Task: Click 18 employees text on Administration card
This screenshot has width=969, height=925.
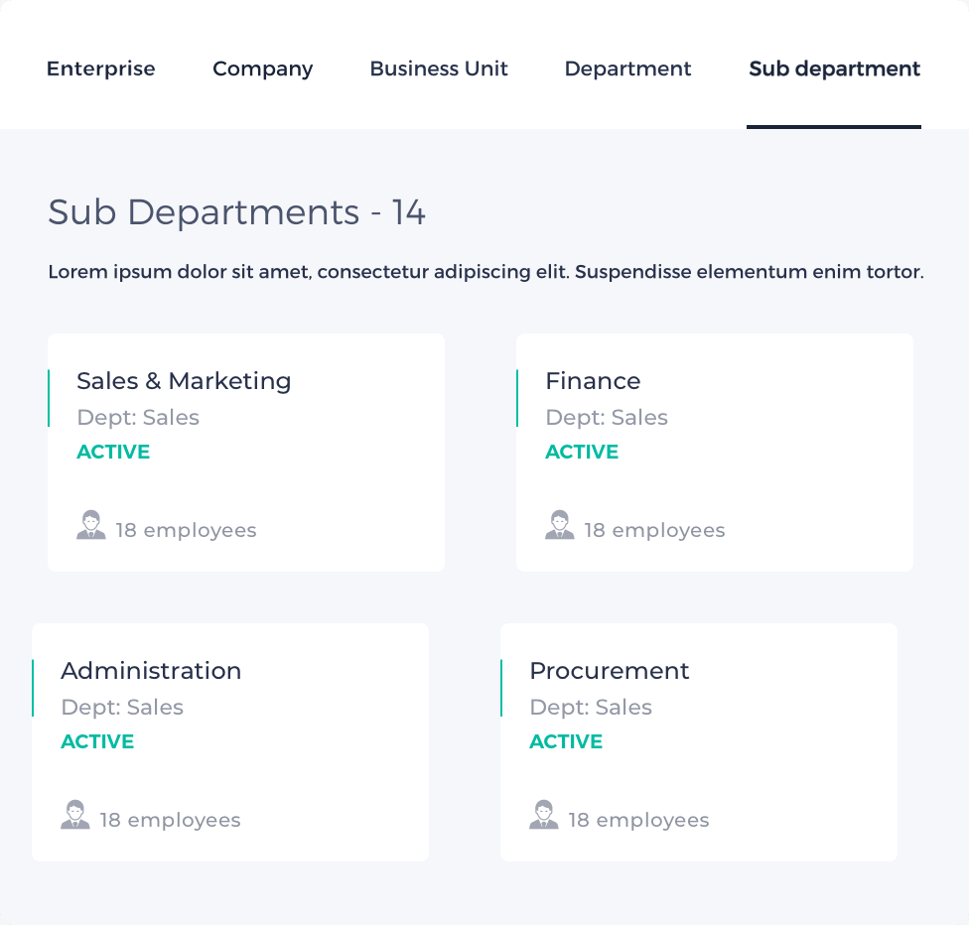Action: tap(170, 820)
